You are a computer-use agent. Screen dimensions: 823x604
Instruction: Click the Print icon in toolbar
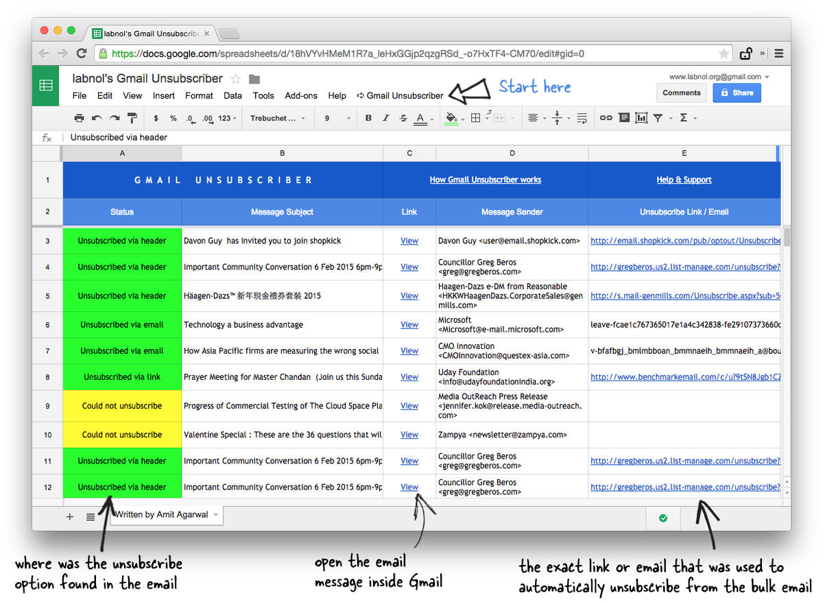coord(79,118)
